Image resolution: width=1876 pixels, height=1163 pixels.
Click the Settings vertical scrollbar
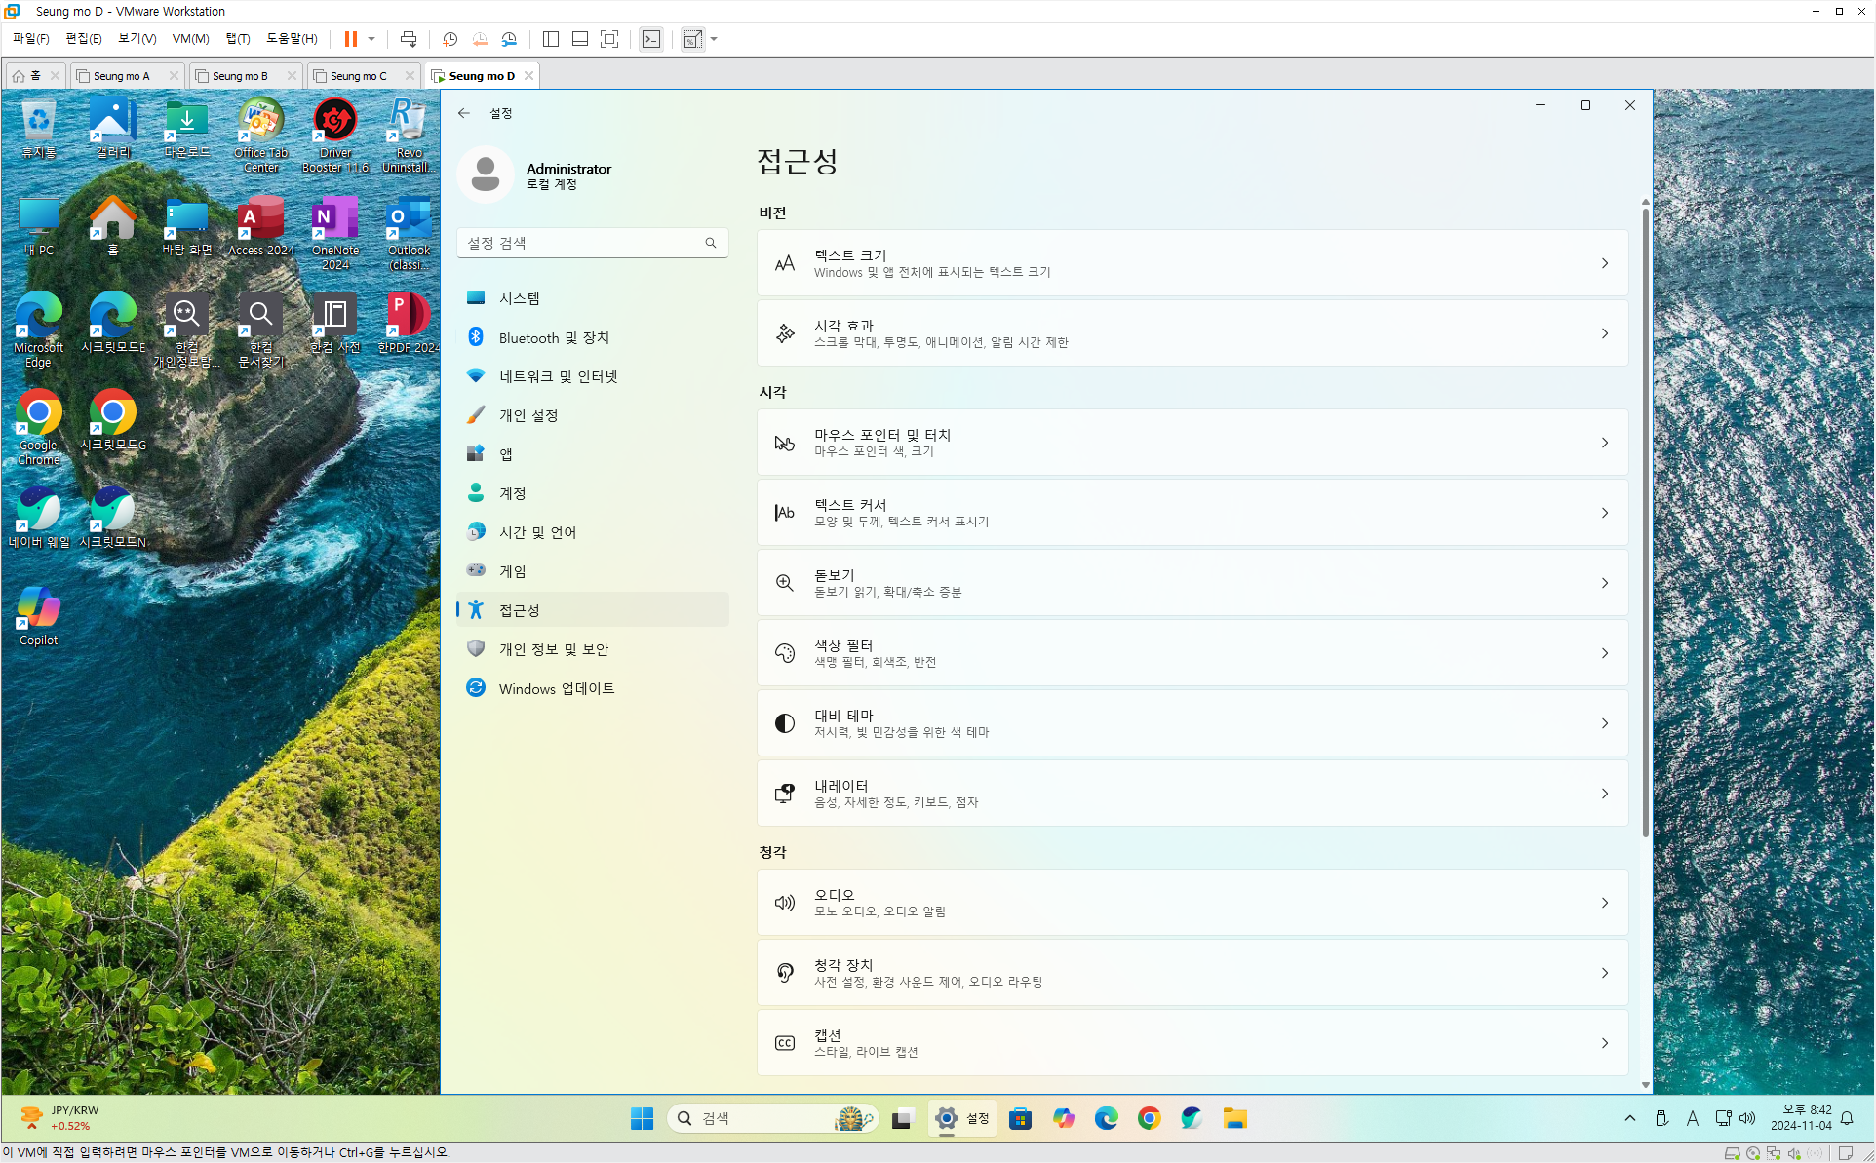[x=1645, y=517]
